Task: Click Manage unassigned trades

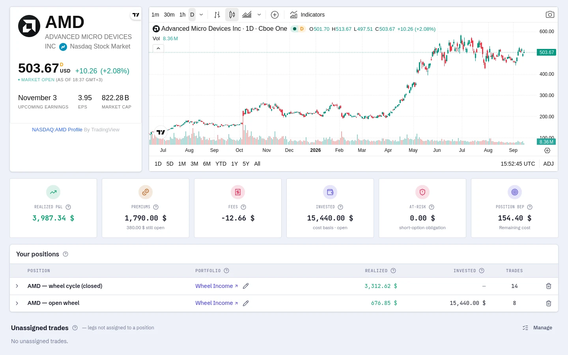Action: [x=537, y=328]
